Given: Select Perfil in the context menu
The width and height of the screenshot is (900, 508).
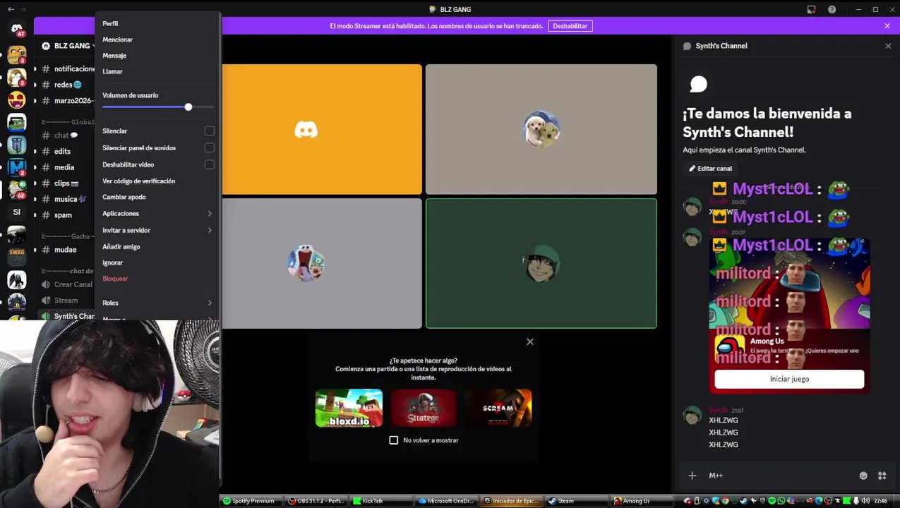Looking at the screenshot, I should pos(157,23).
